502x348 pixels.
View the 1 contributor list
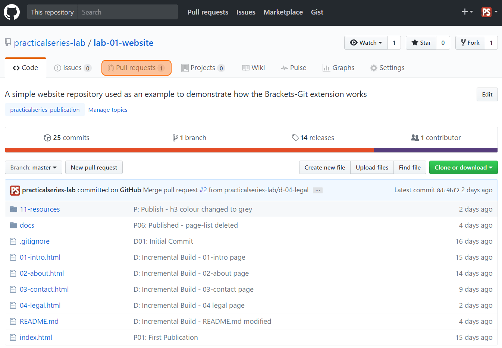click(x=436, y=138)
